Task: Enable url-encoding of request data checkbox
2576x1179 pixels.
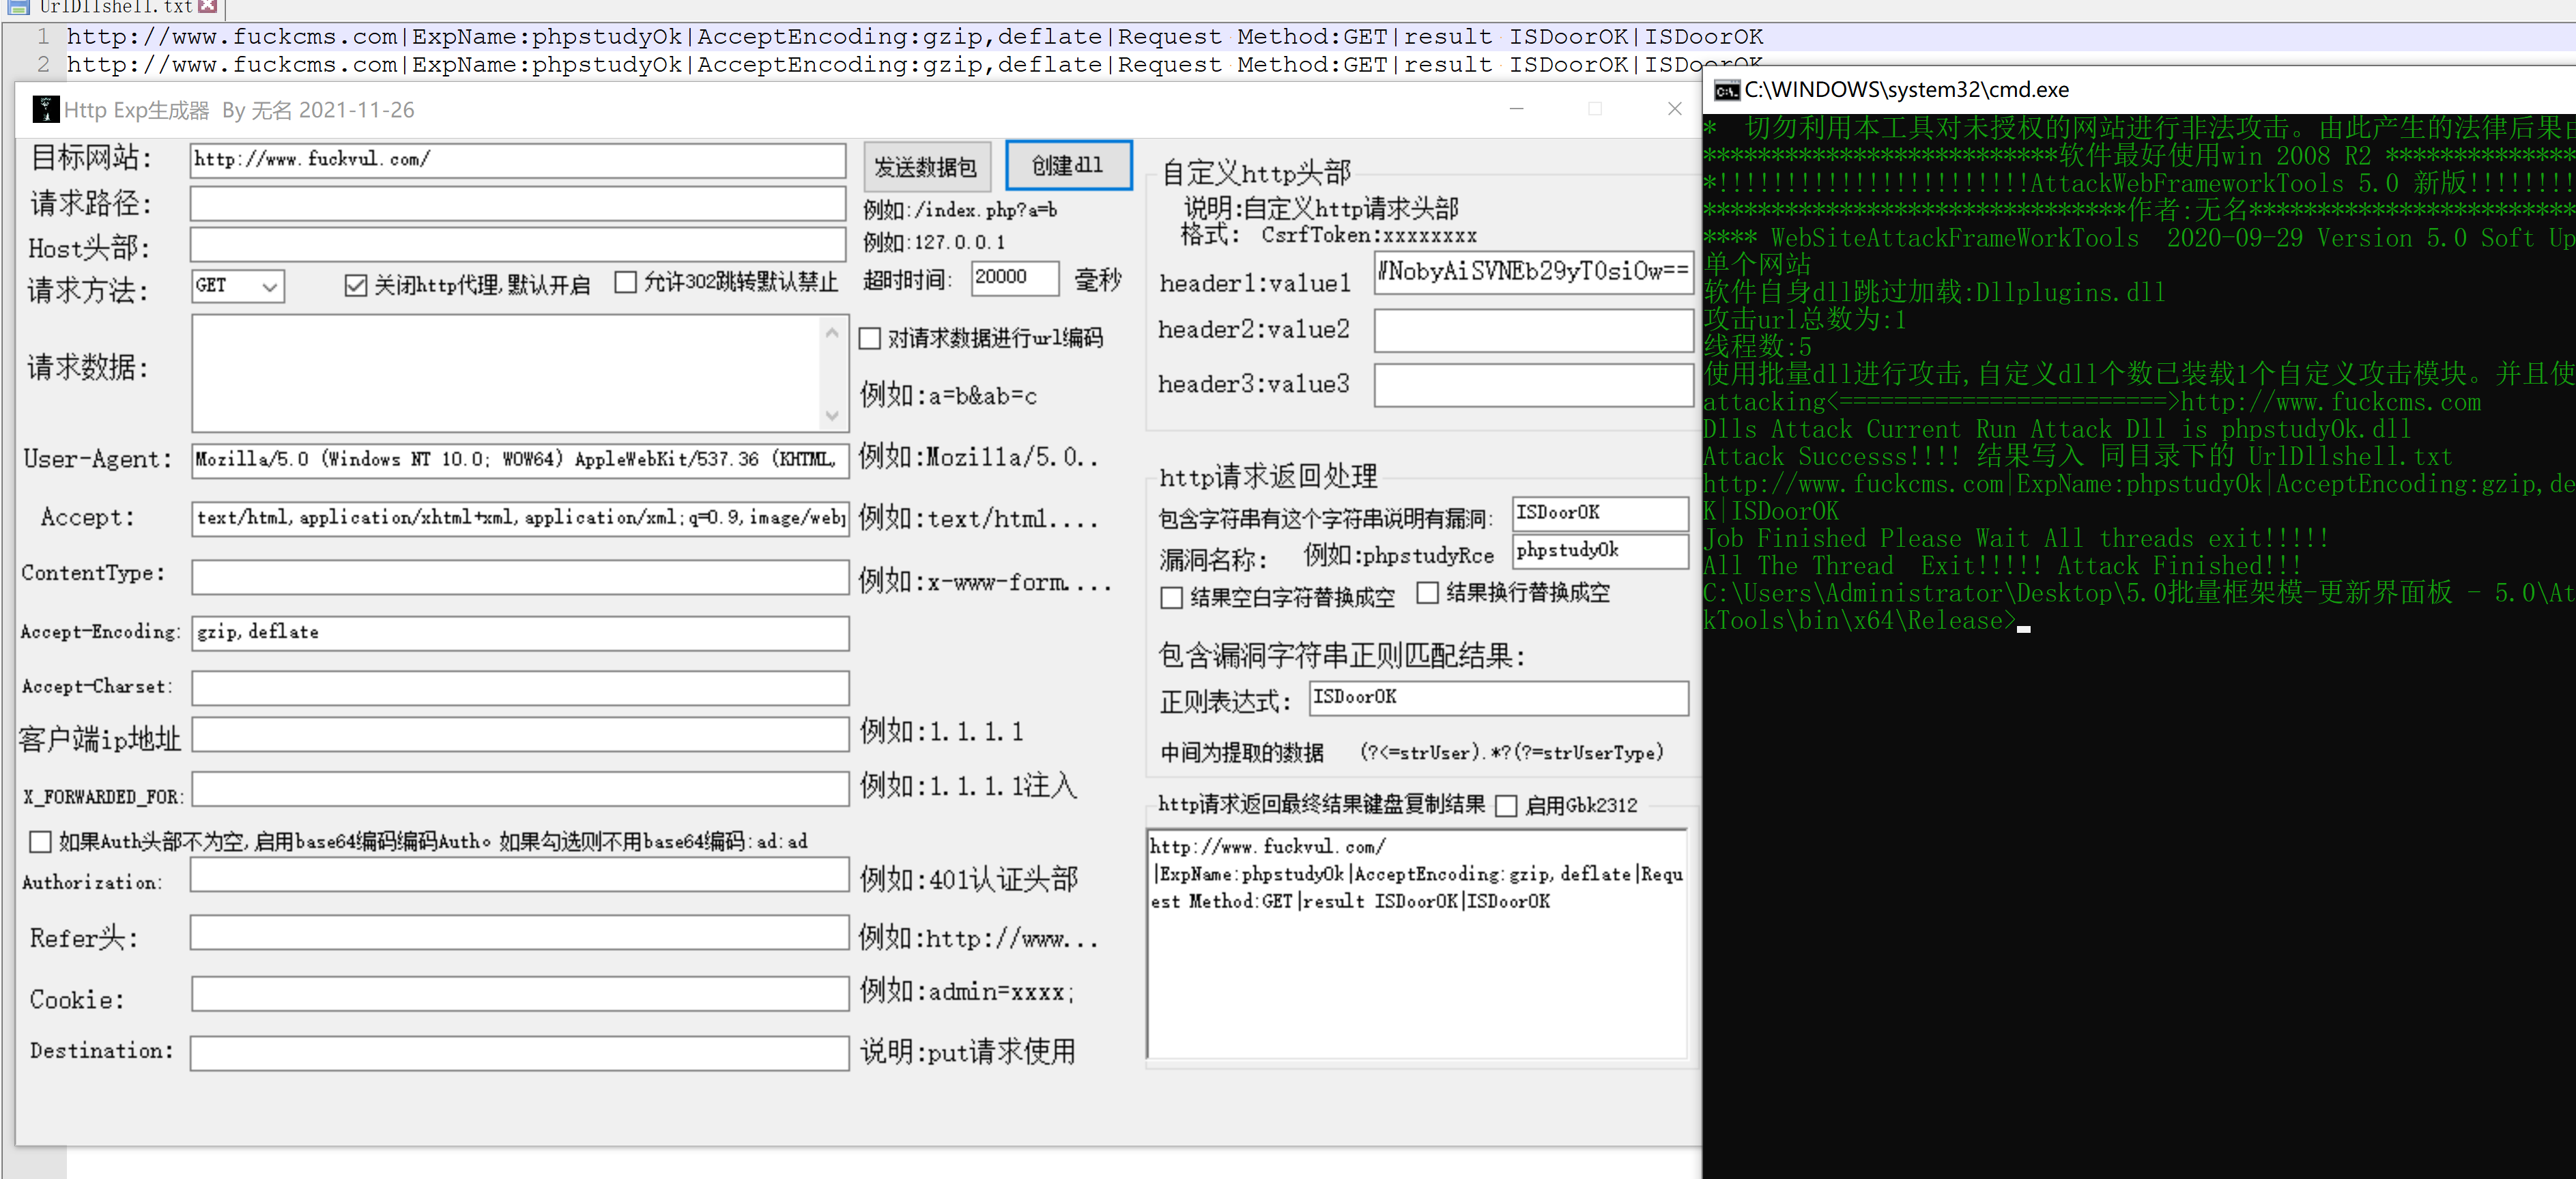Action: coord(870,339)
